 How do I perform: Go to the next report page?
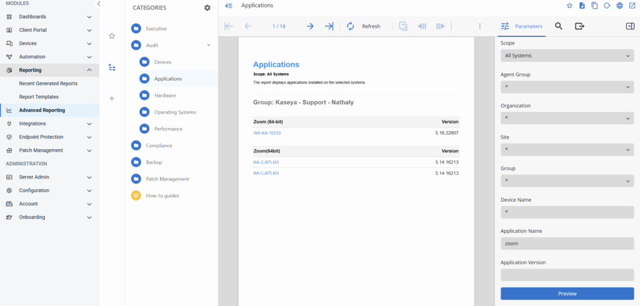point(310,26)
